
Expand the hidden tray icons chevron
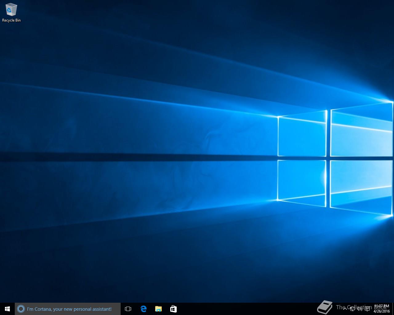point(345,309)
